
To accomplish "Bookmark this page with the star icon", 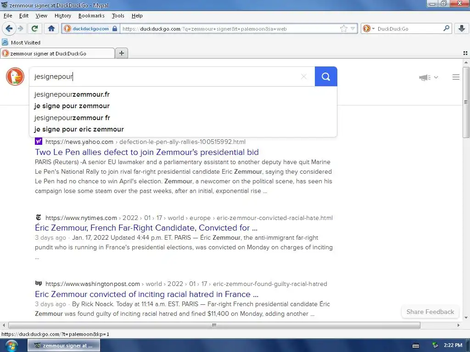I will 343,28.
